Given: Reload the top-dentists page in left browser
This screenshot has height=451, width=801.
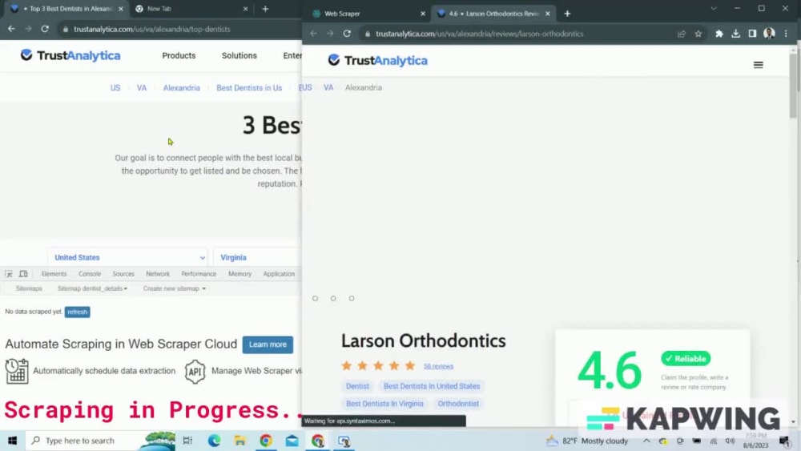Looking at the screenshot, I should pyautogui.click(x=45, y=29).
